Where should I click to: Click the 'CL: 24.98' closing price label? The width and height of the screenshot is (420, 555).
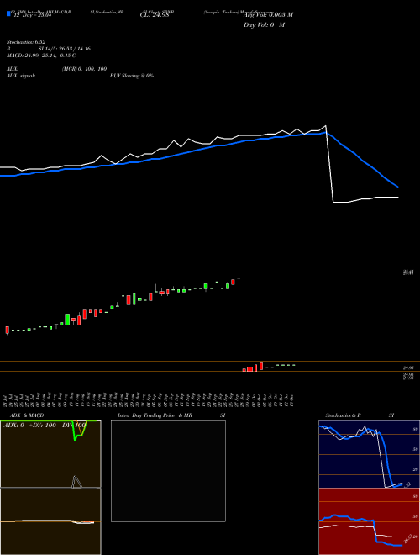[x=155, y=15]
